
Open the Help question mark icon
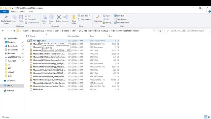coord(210,12)
